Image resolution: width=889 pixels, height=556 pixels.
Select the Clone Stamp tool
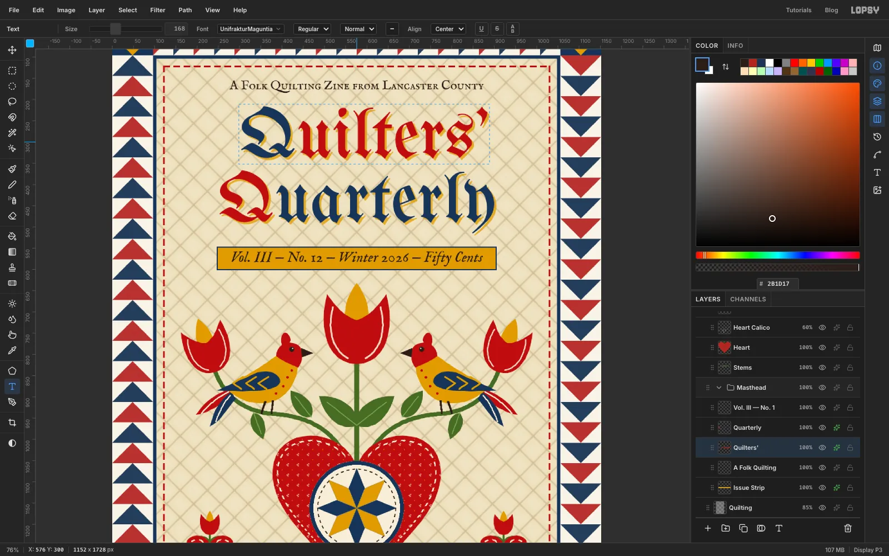pyautogui.click(x=12, y=267)
